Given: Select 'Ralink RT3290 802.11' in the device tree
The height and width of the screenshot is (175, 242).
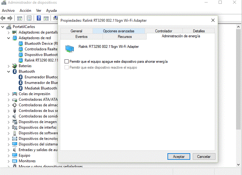Looking at the screenshot, I should coord(41,60).
